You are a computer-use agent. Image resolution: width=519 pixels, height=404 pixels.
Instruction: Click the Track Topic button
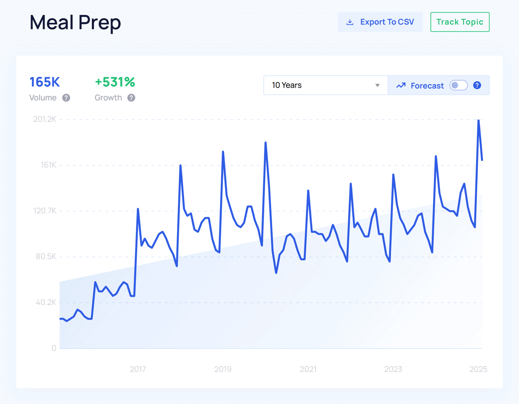460,22
